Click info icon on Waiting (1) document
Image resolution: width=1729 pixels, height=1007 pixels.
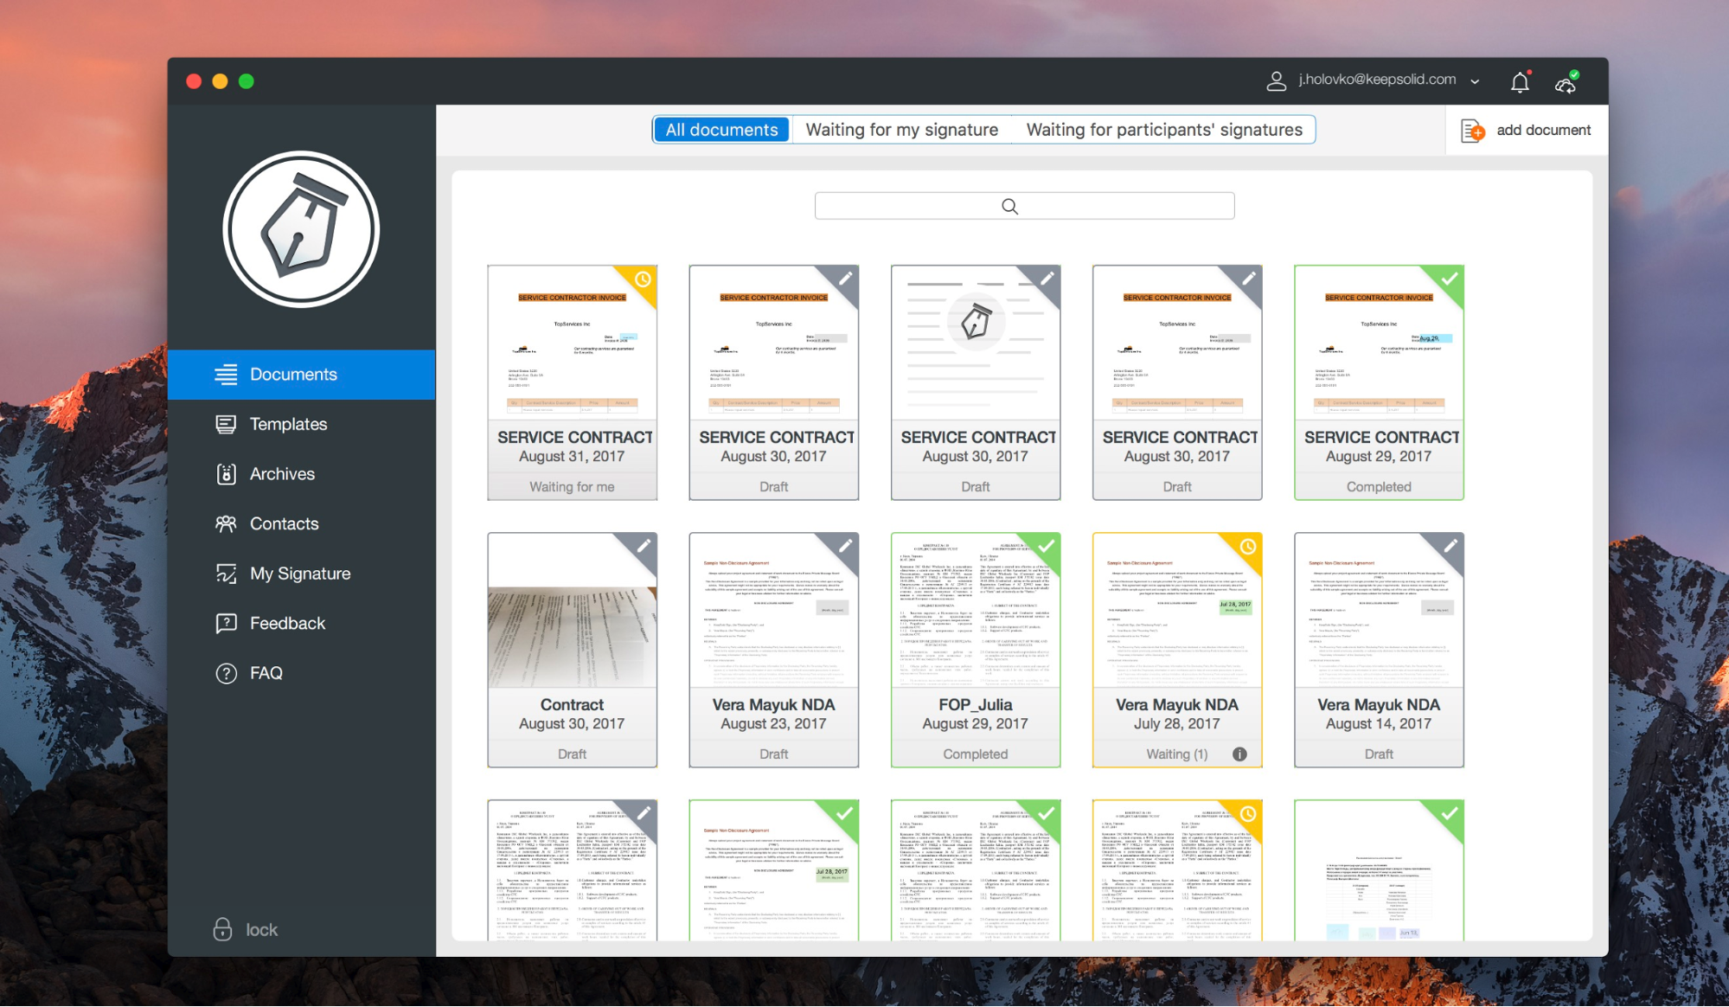[x=1239, y=754]
